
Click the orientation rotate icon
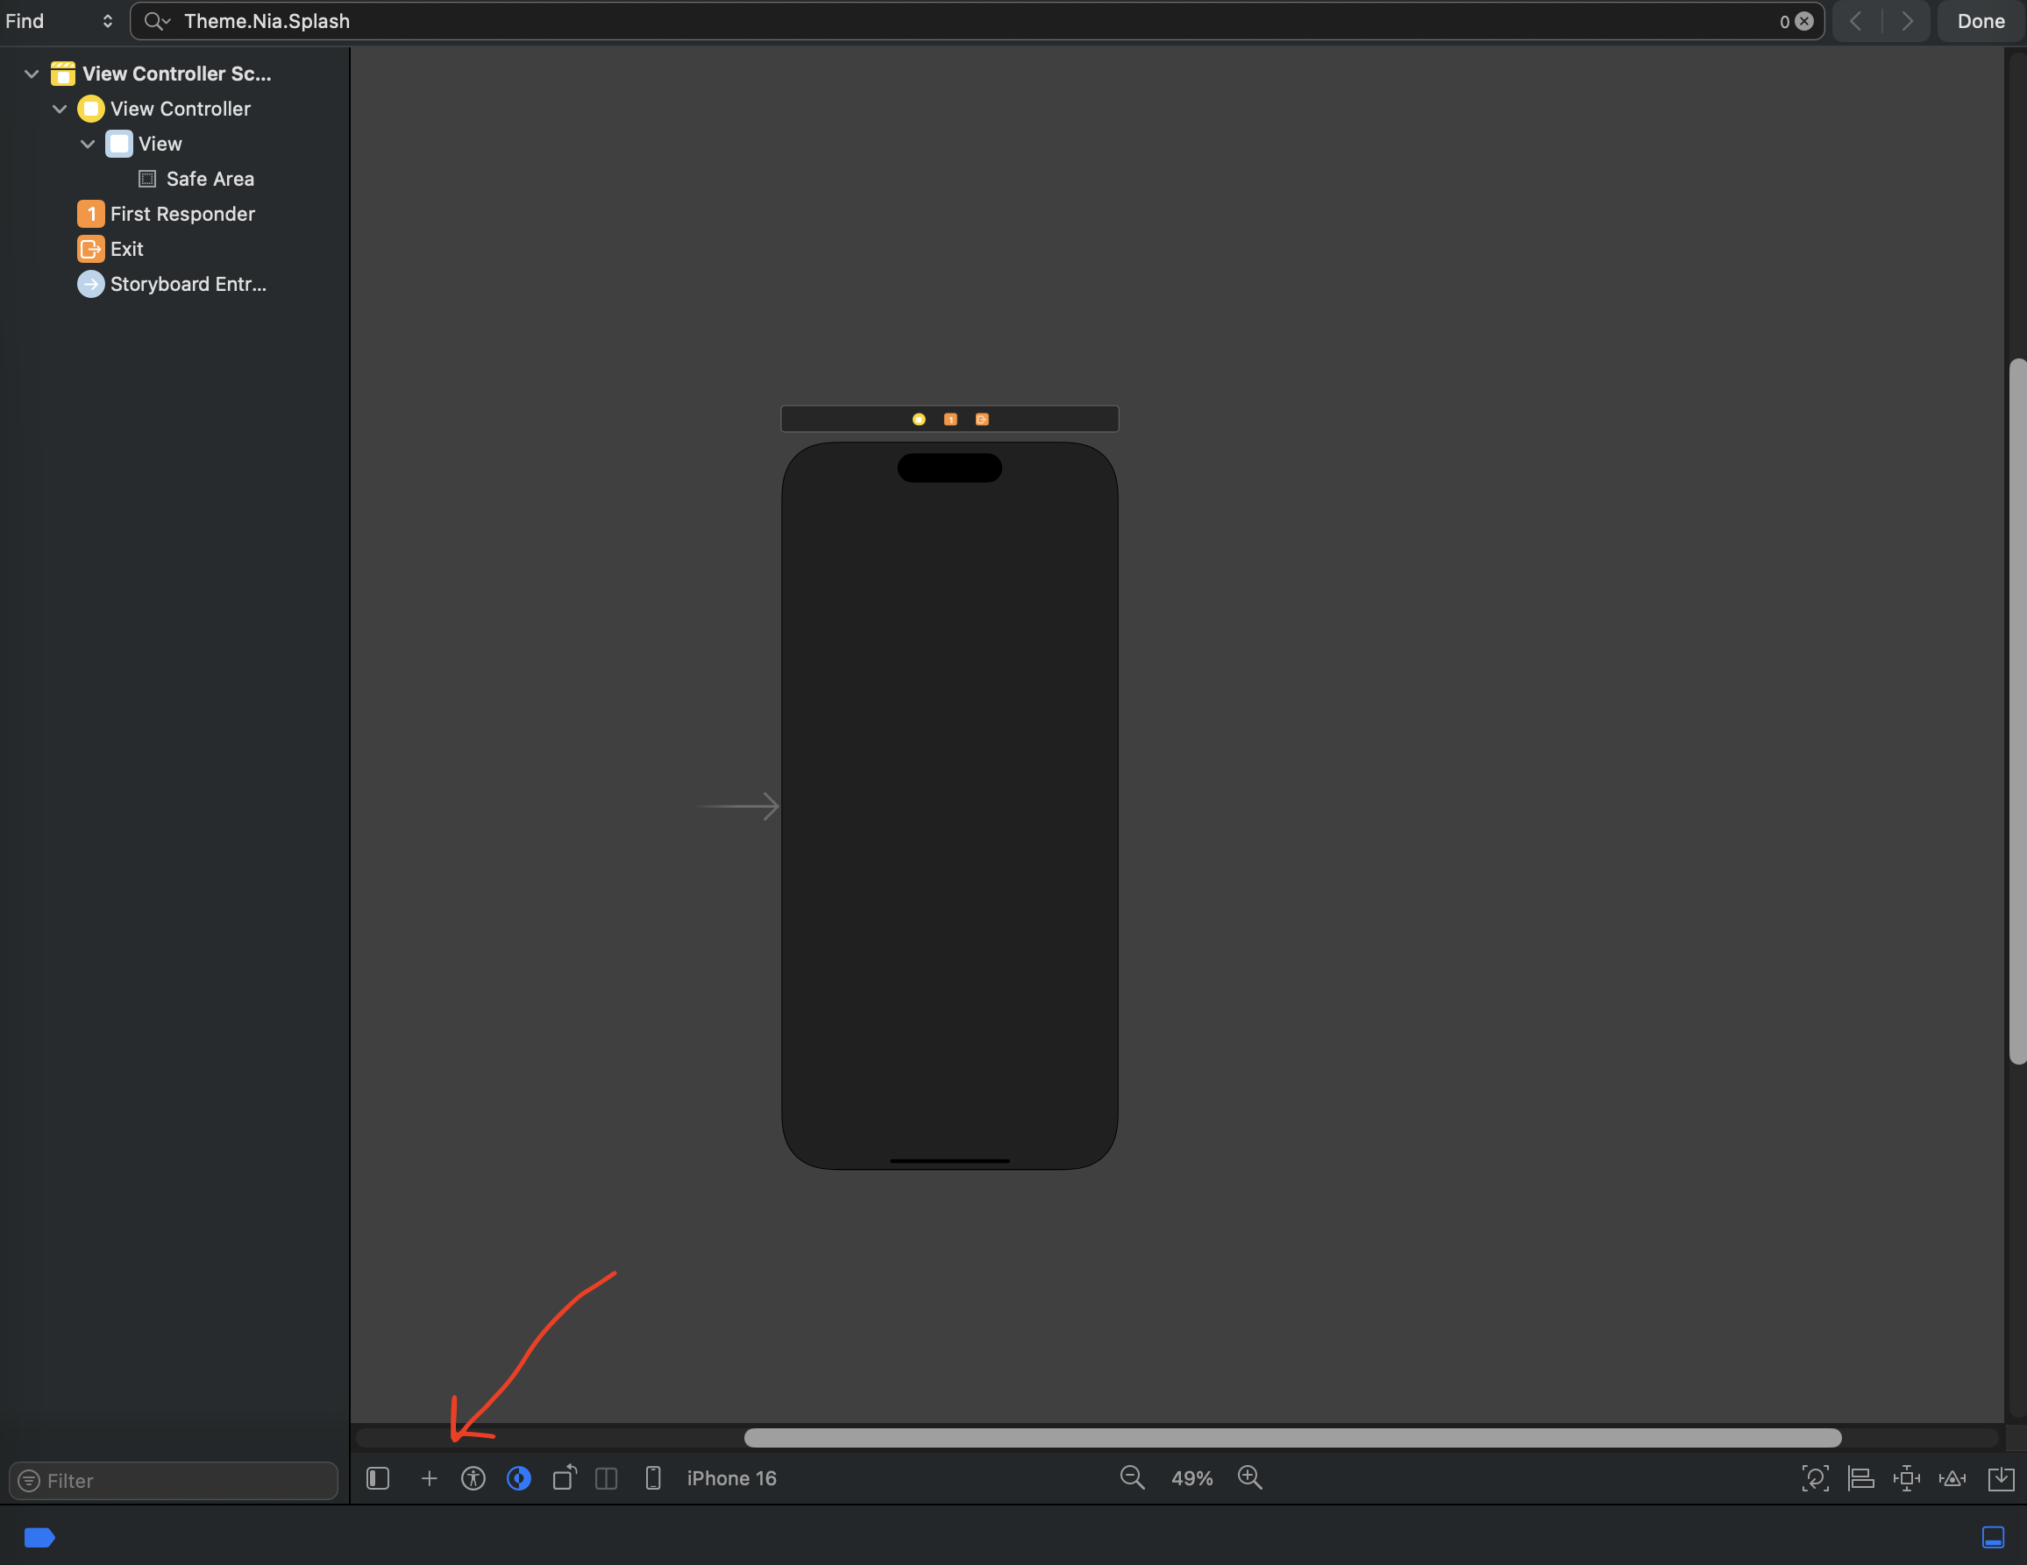[565, 1477]
